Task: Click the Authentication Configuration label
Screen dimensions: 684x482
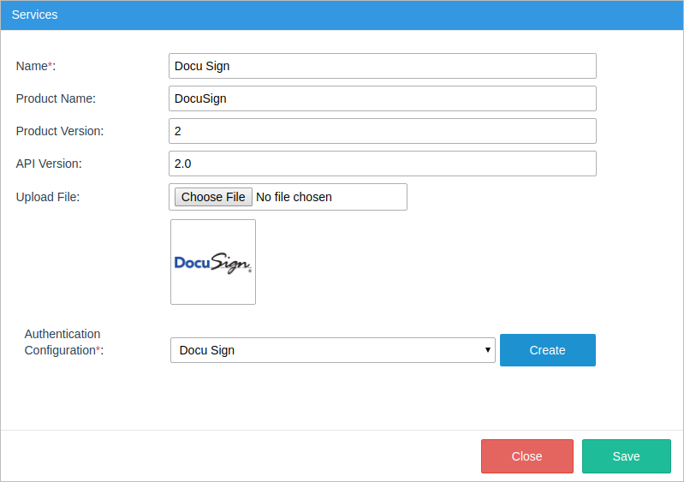Action: [x=63, y=342]
